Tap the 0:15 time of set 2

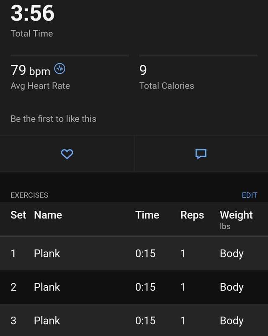tap(145, 287)
